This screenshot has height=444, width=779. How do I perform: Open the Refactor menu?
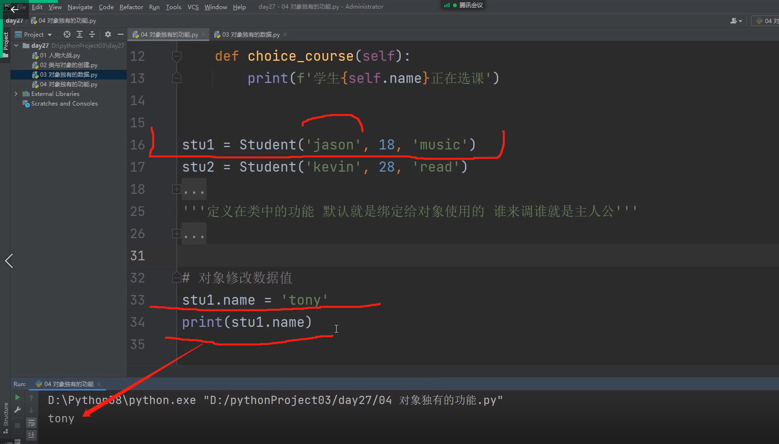tap(131, 7)
